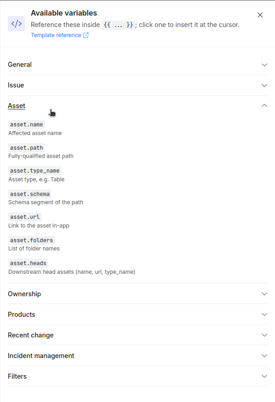Expand the Filters section chevron

264,376
